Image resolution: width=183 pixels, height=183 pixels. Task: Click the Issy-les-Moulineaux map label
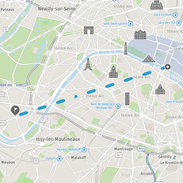(x=58, y=139)
